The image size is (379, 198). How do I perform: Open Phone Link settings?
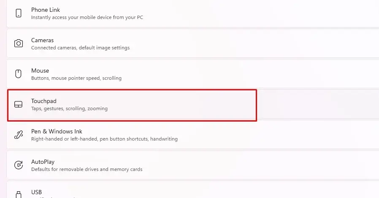(x=193, y=13)
